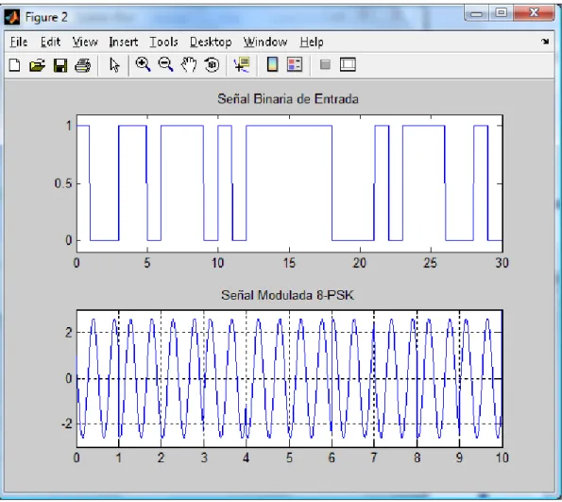Click the 7 x-axis label of lower plot
Viewport: 562px width, 502px height.
(x=374, y=458)
